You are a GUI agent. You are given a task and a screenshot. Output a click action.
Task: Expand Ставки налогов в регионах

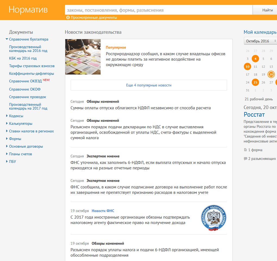point(7,131)
